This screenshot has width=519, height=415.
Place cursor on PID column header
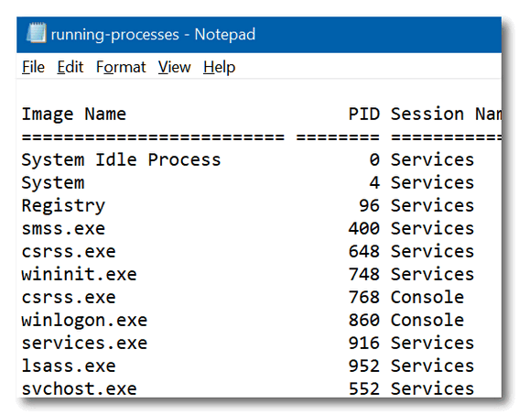point(363,115)
